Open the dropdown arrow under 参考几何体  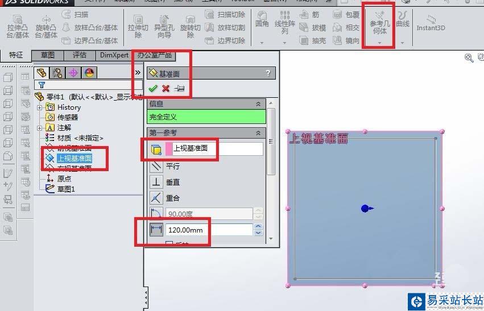[x=379, y=43]
